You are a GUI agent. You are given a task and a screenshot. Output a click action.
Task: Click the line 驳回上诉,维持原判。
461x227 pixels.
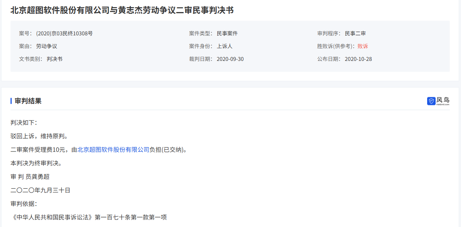39,136
